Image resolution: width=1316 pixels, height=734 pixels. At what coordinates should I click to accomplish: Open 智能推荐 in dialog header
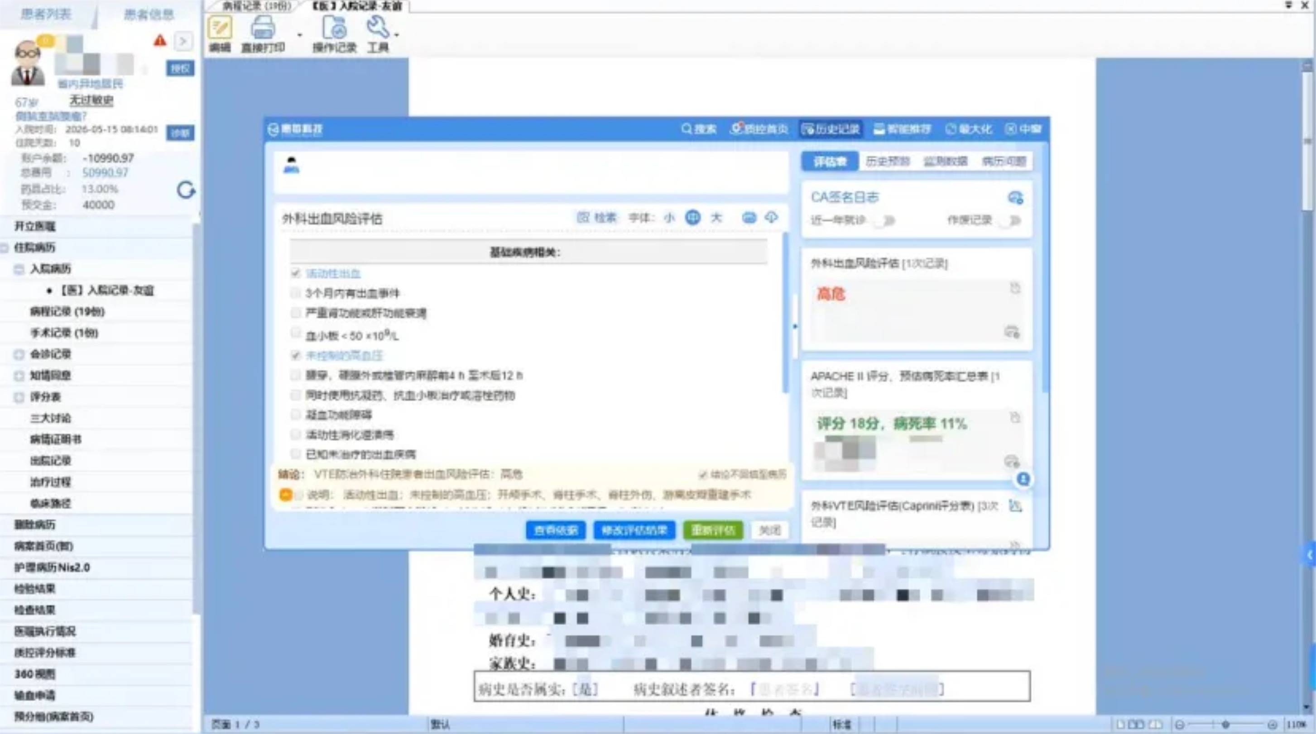tap(902, 129)
